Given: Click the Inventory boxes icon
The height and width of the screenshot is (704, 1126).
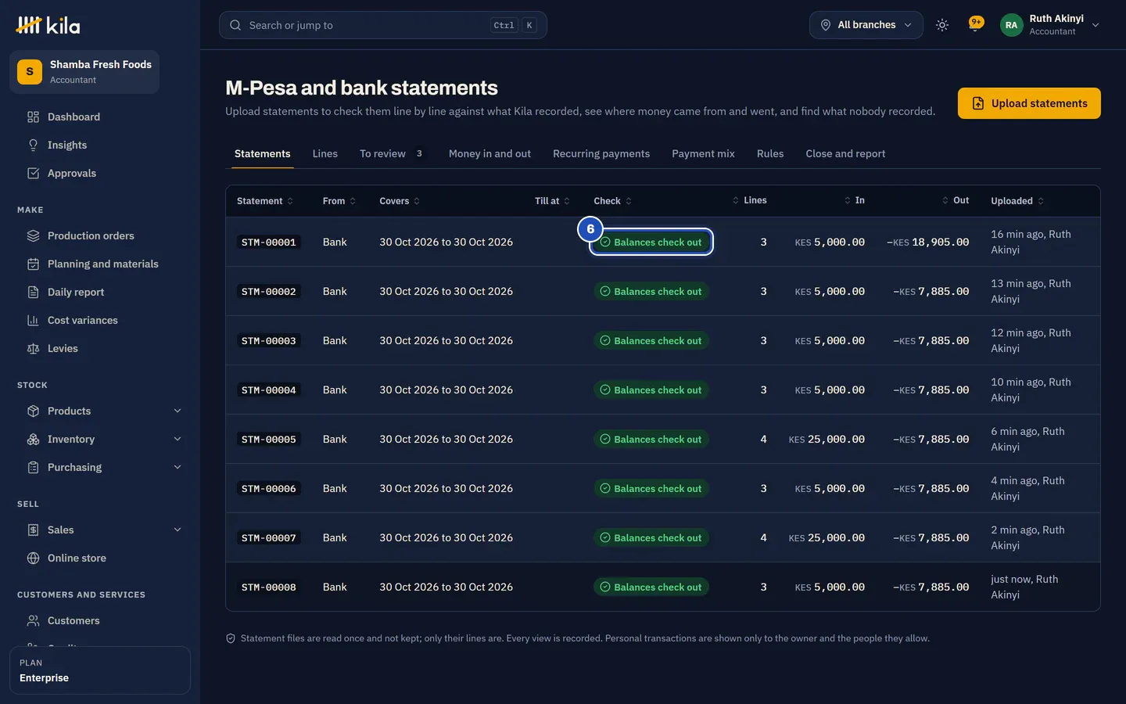Looking at the screenshot, I should (x=33, y=439).
